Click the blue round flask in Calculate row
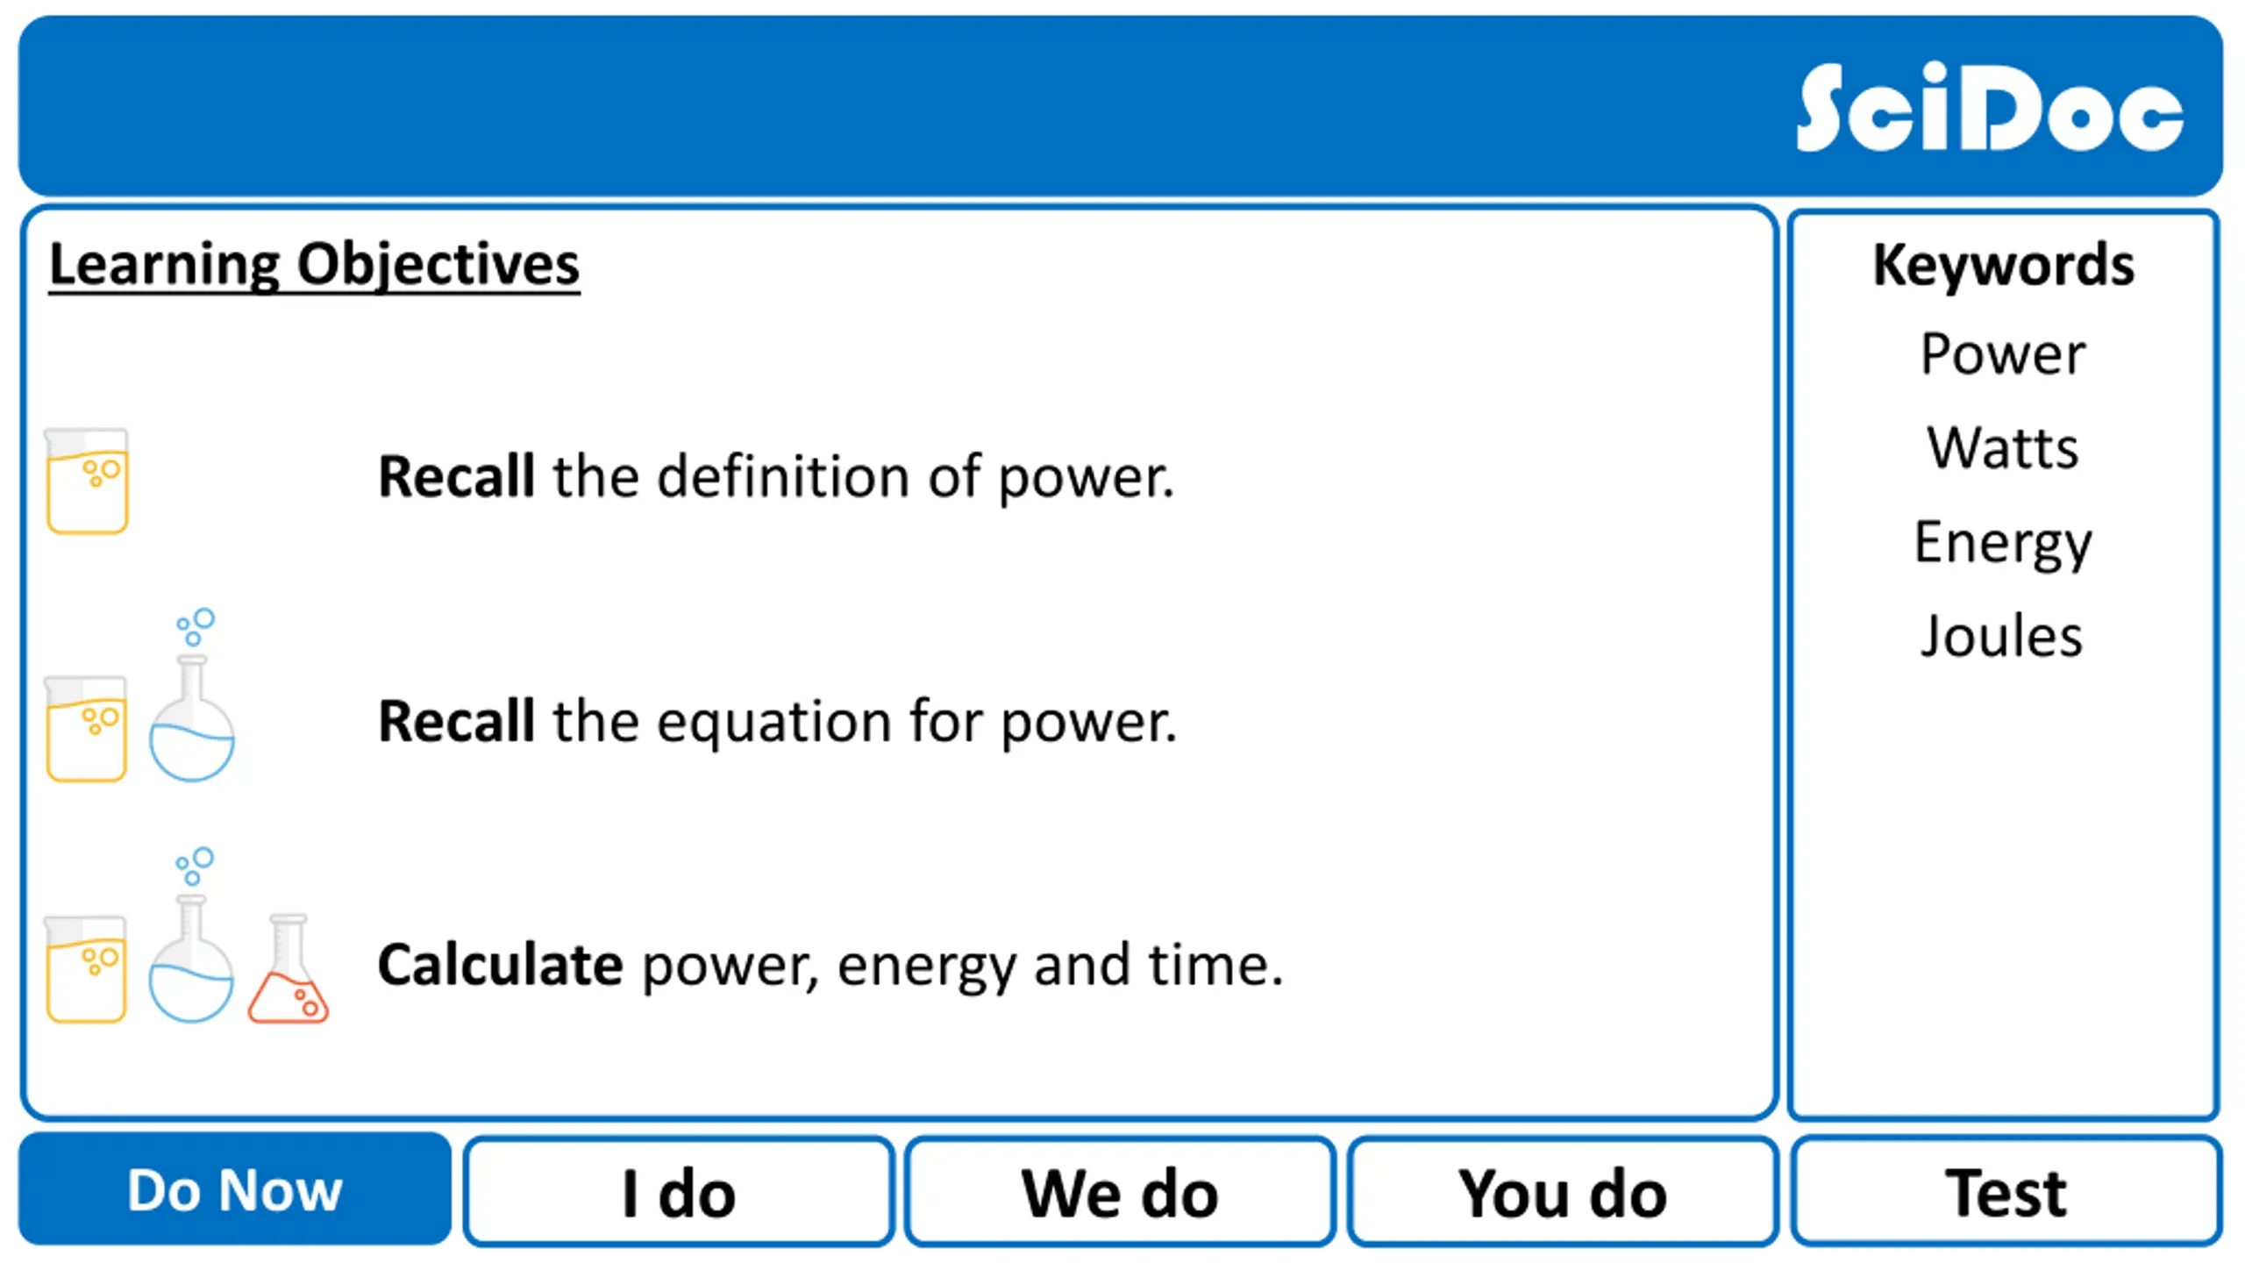 tap(191, 959)
